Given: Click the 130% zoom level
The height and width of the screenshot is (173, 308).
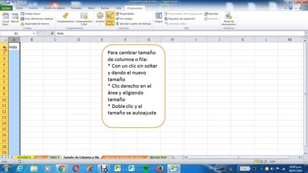Looking at the screenshot, I should pos(272,161).
